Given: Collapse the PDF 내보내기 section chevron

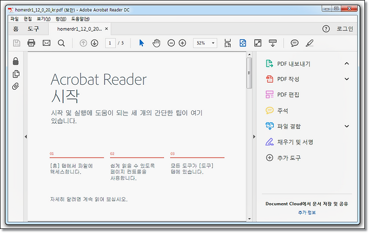Looking at the screenshot, I should (346, 64).
